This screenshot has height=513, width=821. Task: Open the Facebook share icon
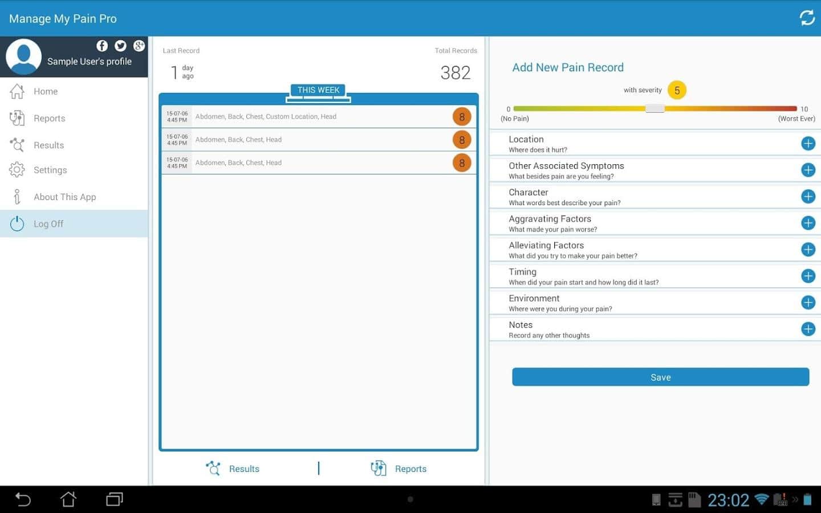tap(102, 46)
